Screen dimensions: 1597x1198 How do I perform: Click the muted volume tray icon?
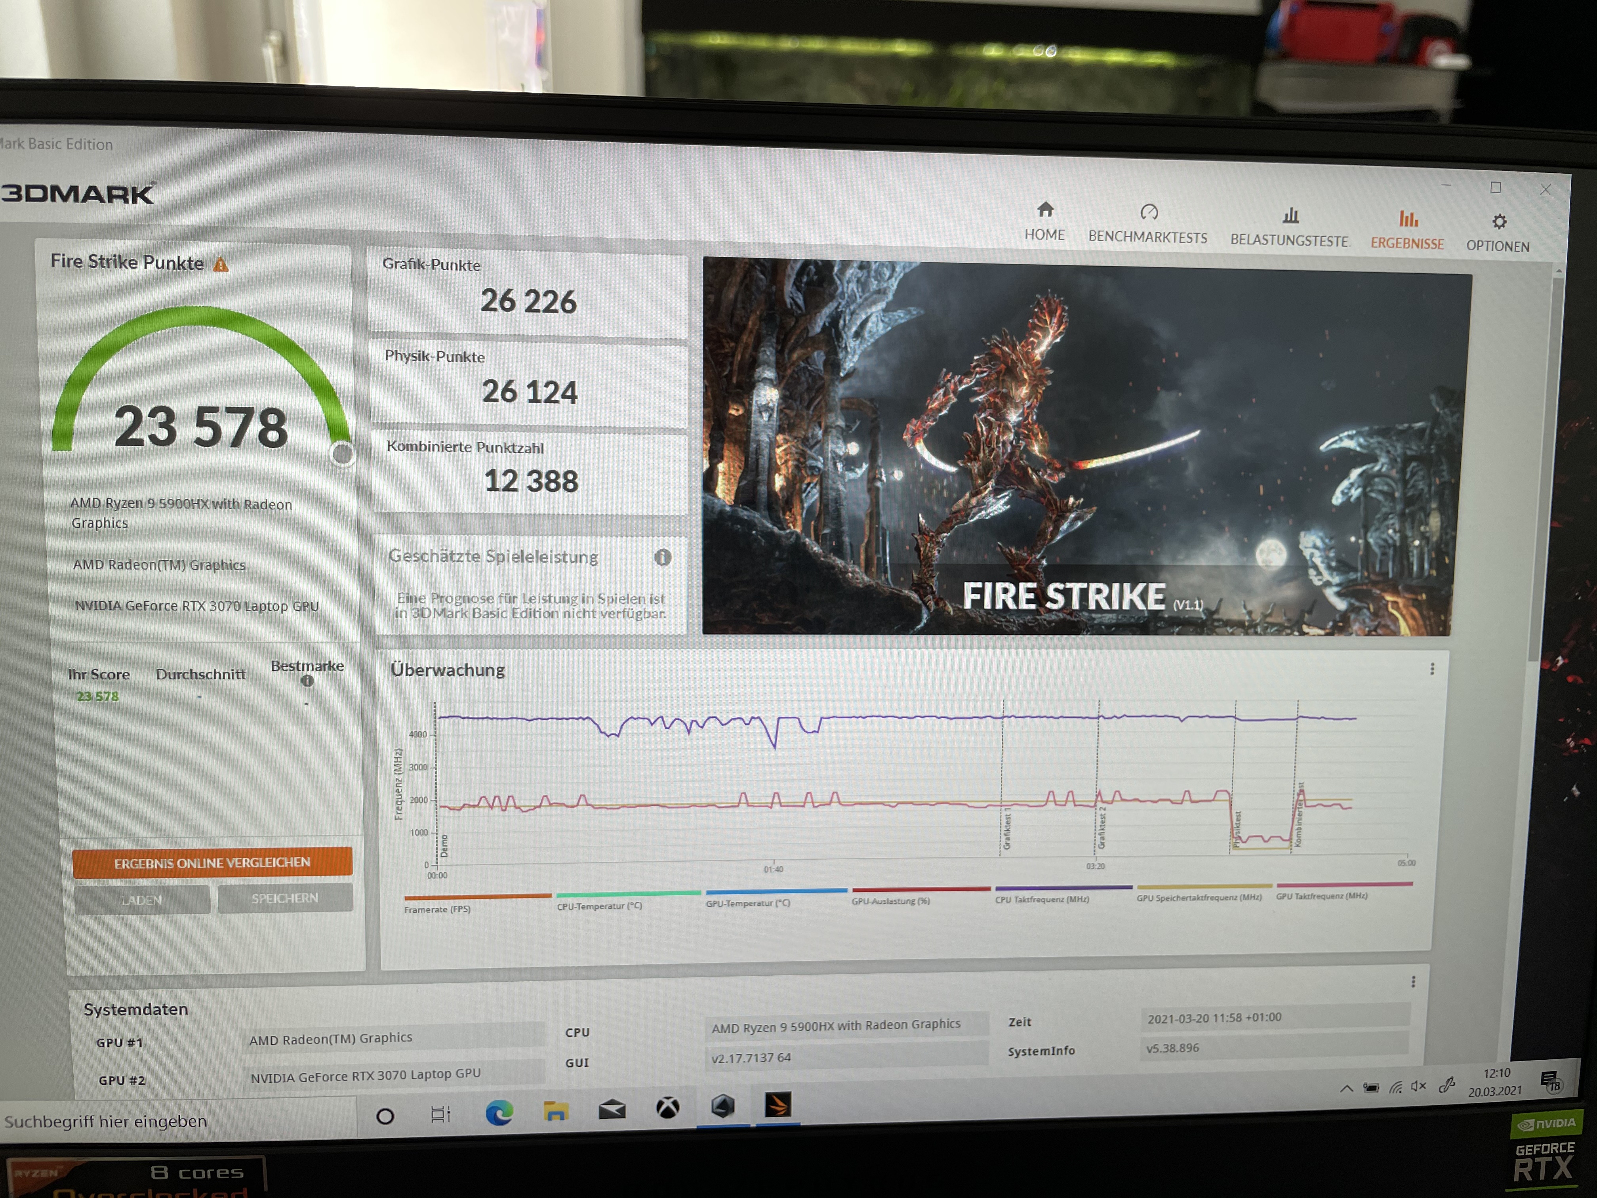point(1419,1086)
